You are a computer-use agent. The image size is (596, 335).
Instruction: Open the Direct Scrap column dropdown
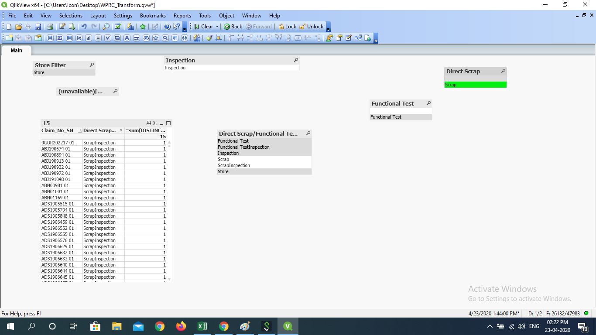pyautogui.click(x=121, y=130)
